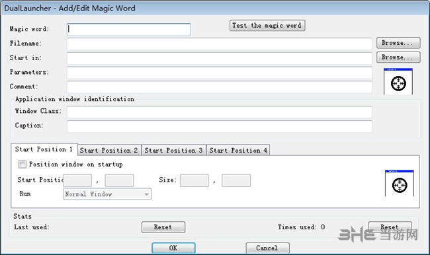The width and height of the screenshot is (430, 255).
Task: Reset the Times used counter
Action: pyautogui.click(x=390, y=227)
